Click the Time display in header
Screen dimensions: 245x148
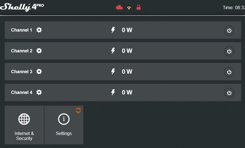point(234,7)
